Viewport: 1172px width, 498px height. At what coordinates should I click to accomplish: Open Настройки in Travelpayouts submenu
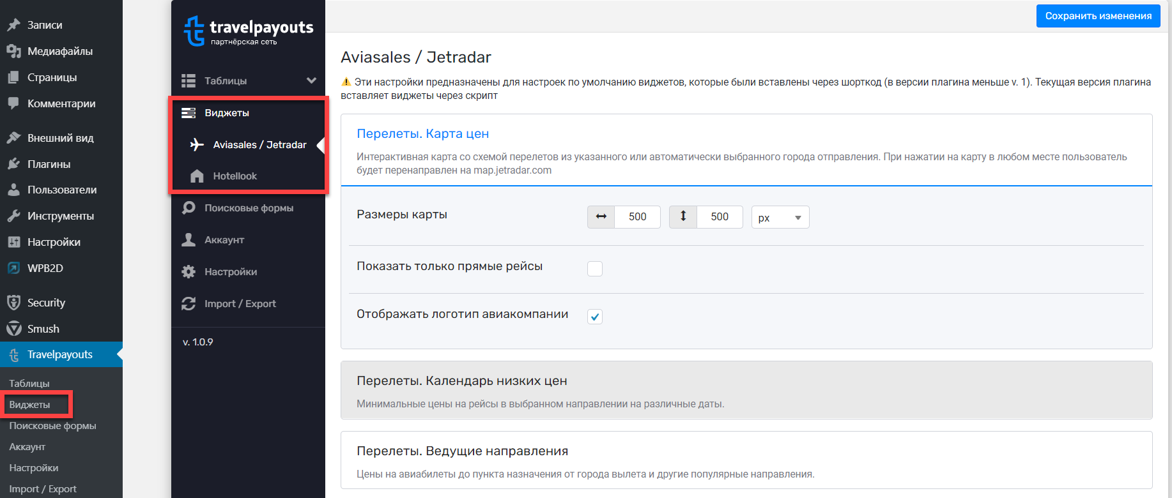click(x=34, y=468)
